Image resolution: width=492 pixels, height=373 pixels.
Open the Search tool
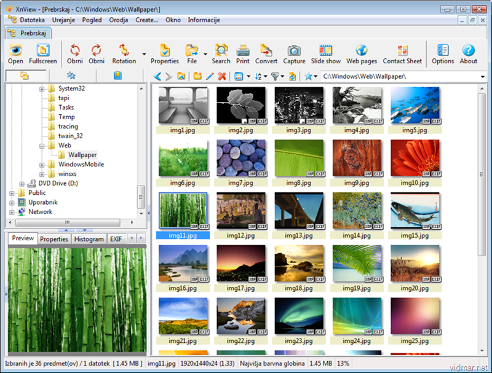click(x=221, y=54)
